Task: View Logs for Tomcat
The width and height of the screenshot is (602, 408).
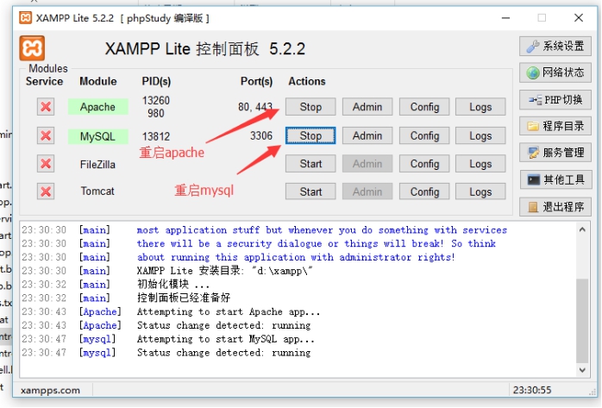Action: [480, 191]
